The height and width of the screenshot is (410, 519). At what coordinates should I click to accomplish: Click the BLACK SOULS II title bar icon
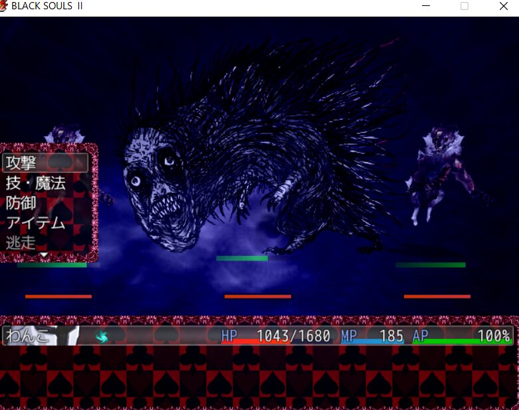pyautogui.click(x=5, y=7)
